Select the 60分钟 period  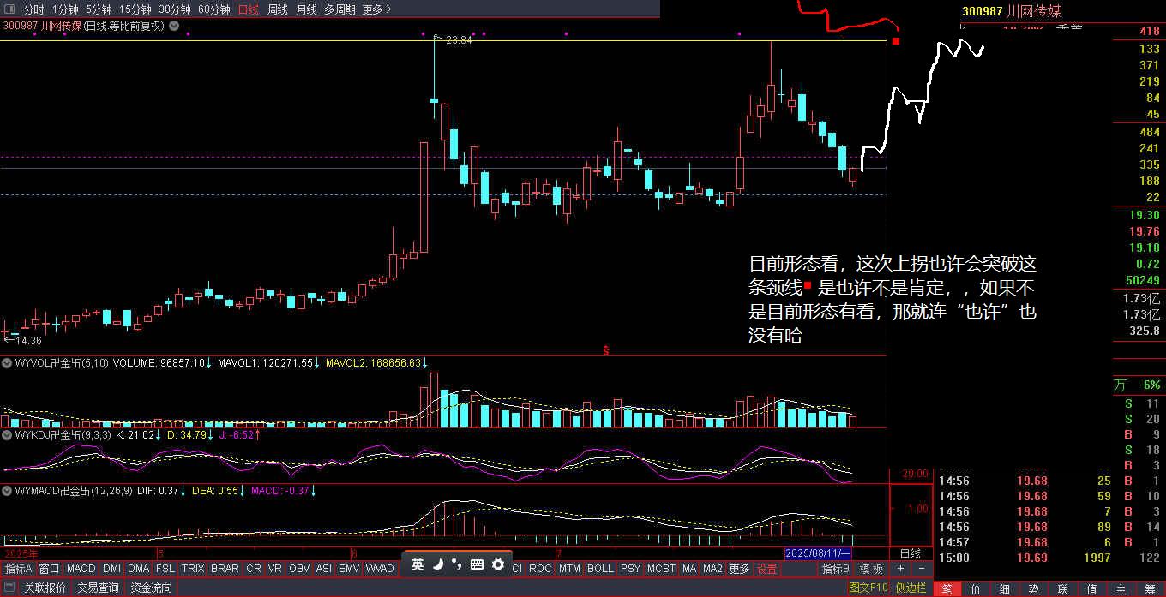click(x=214, y=9)
